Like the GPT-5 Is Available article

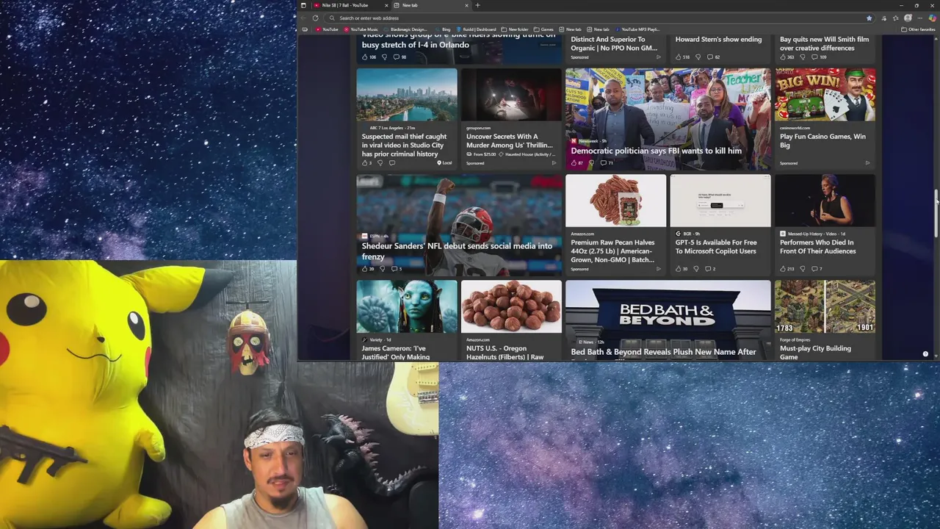[x=682, y=269]
